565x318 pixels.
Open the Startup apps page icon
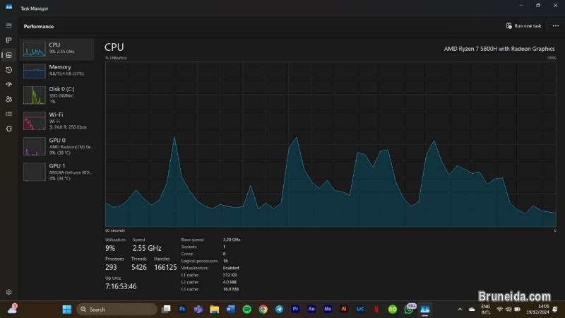coord(9,85)
